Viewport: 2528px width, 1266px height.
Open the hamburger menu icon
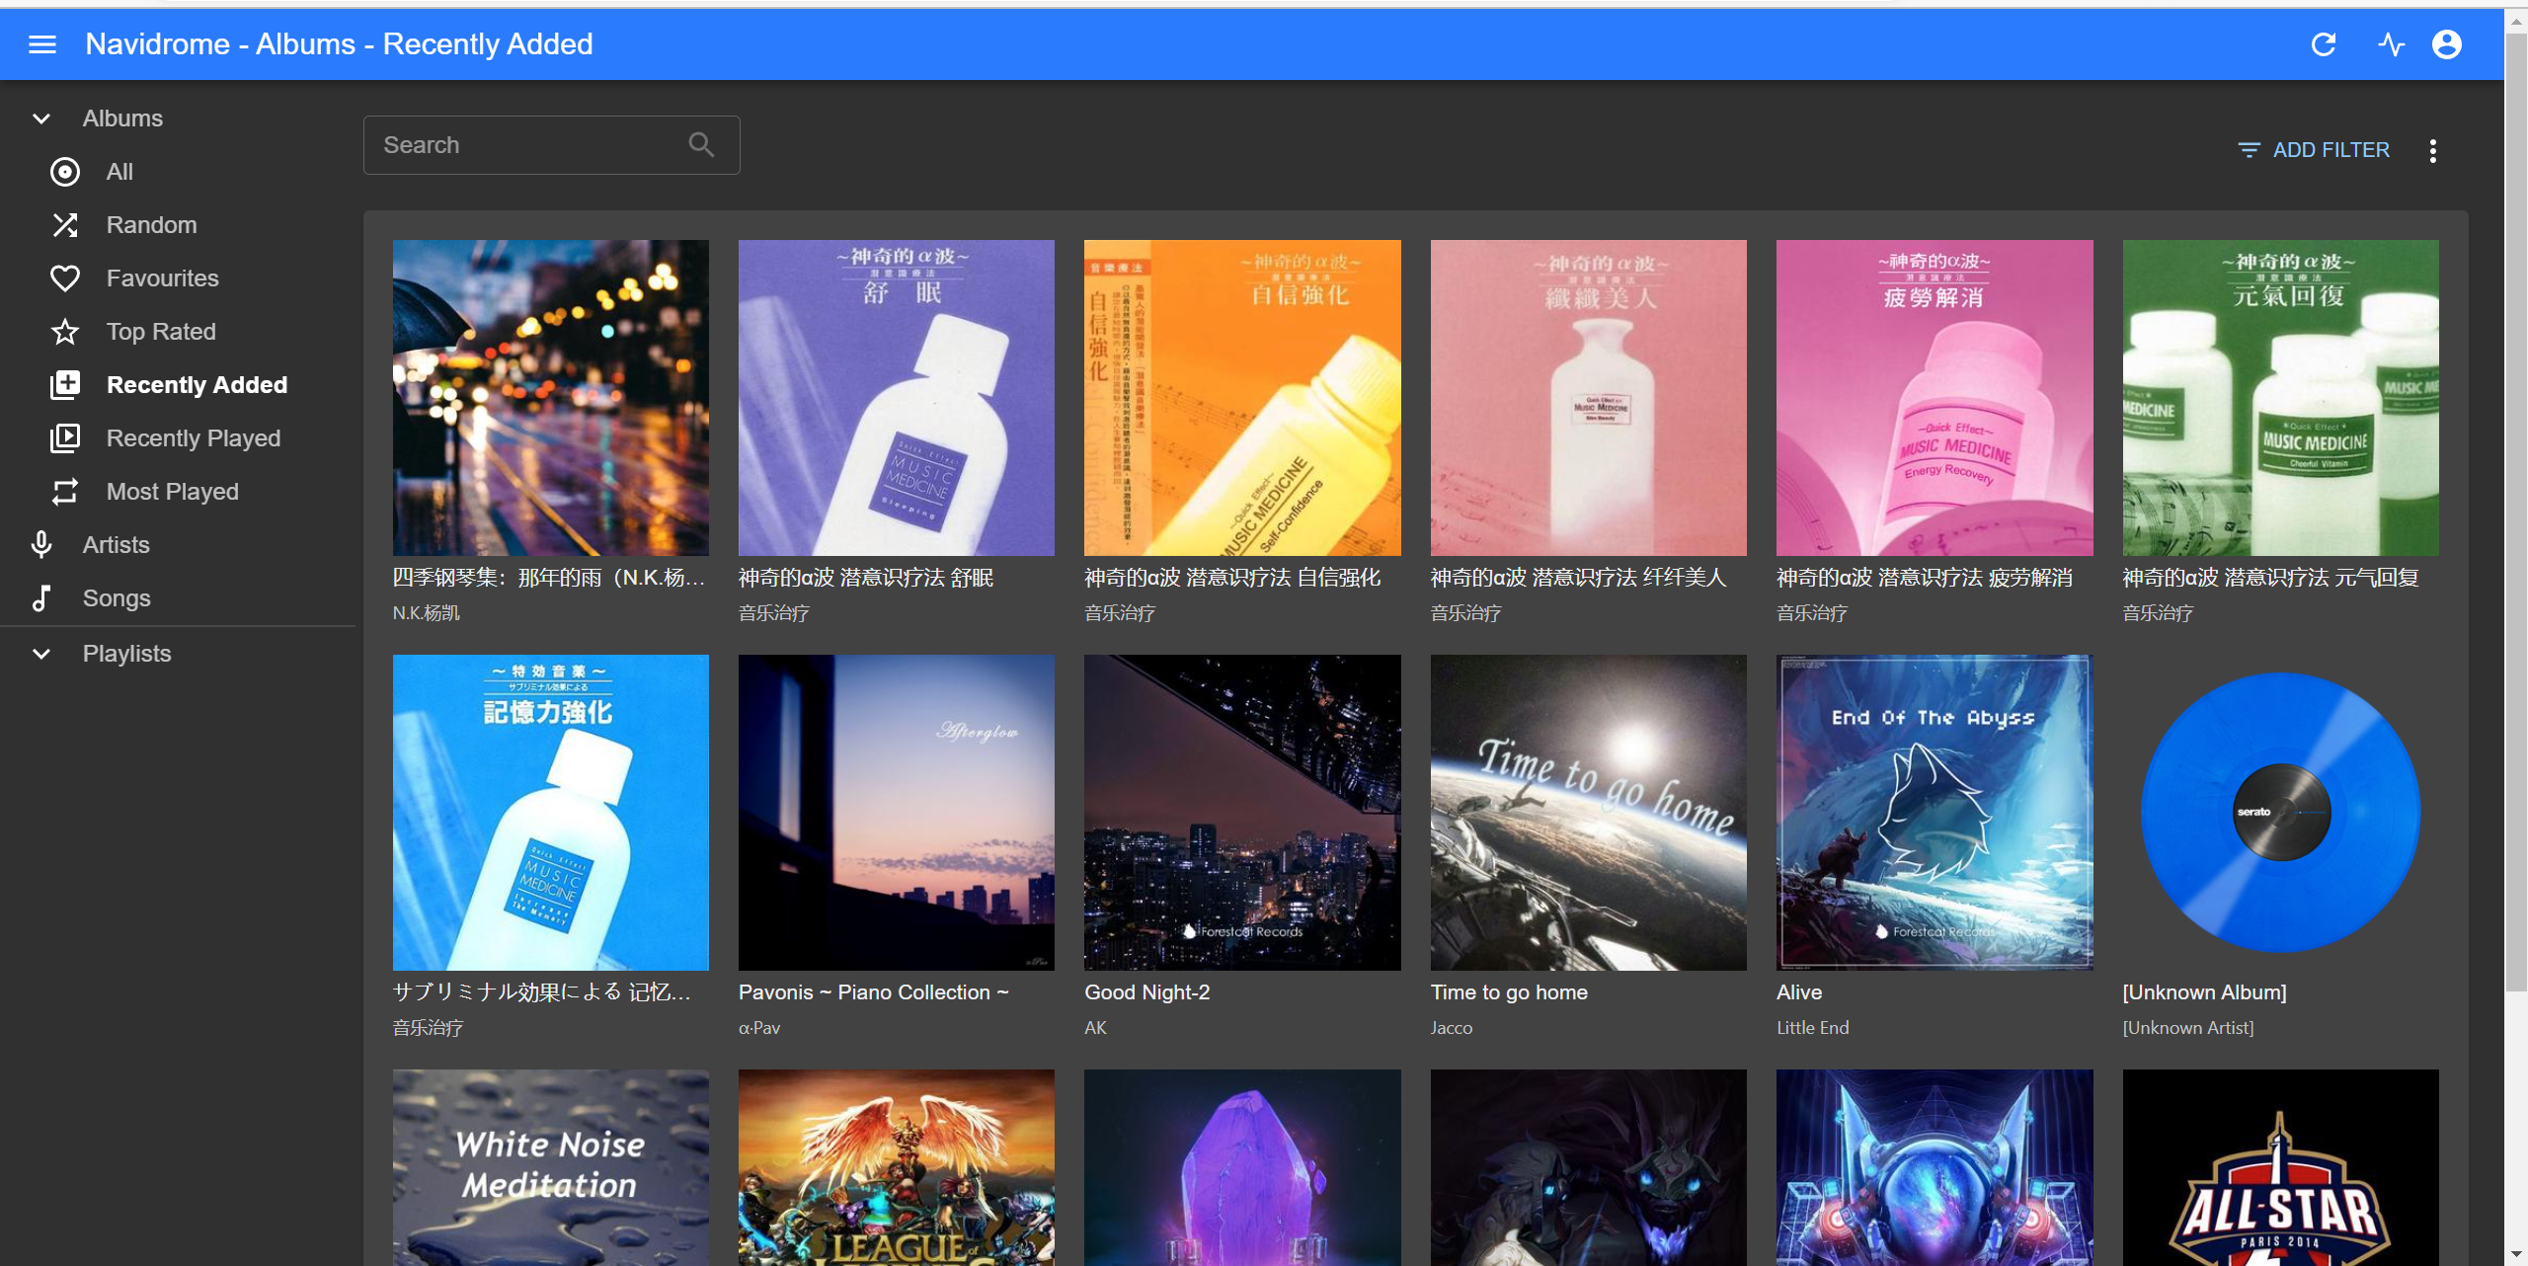tap(42, 44)
